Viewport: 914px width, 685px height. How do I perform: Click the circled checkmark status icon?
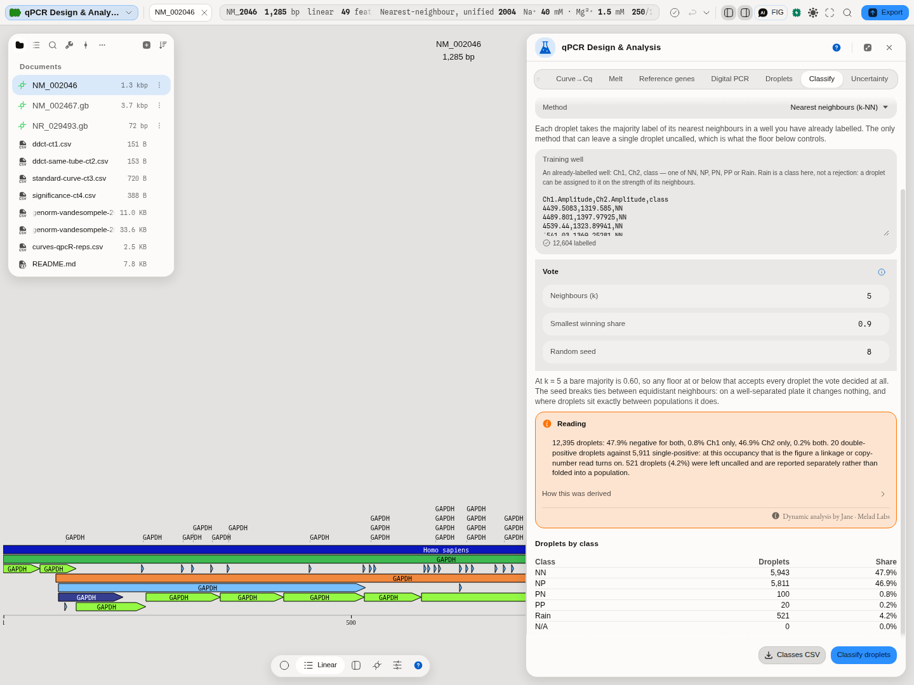675,13
